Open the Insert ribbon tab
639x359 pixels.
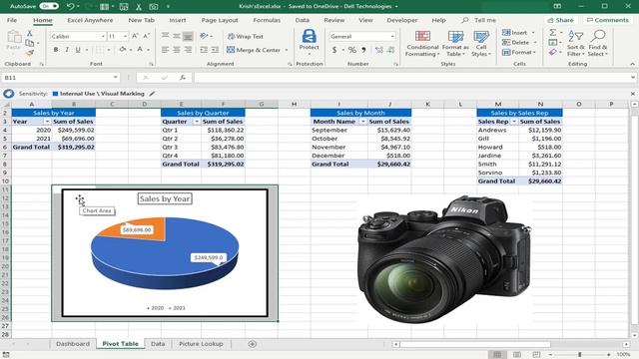click(x=178, y=20)
